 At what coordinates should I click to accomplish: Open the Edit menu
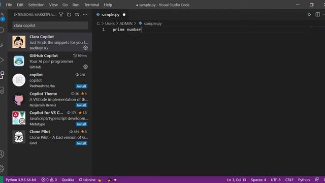pos(20,5)
